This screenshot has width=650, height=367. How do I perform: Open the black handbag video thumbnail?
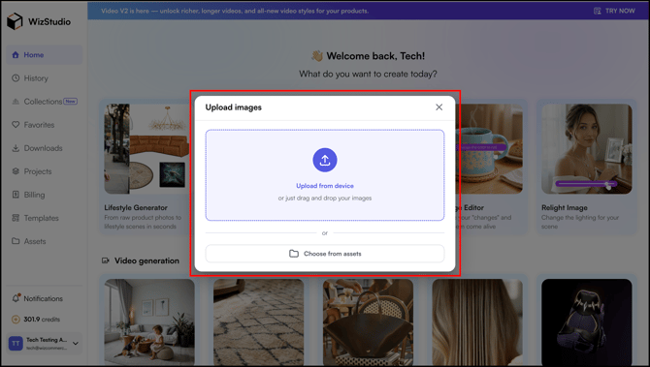[x=368, y=321]
